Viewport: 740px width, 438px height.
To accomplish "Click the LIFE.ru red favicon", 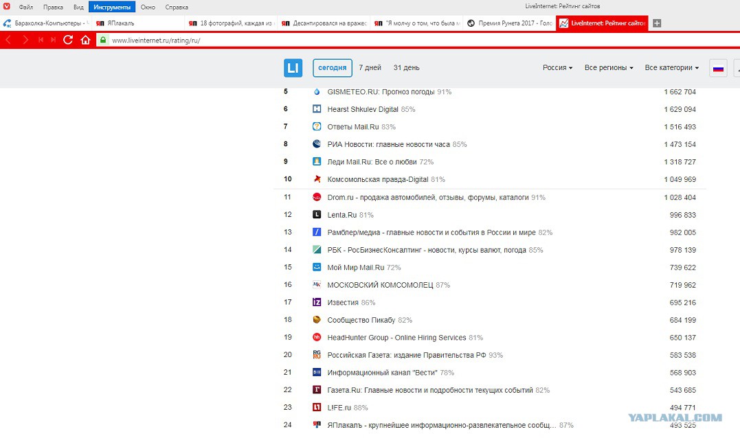I will point(317,407).
